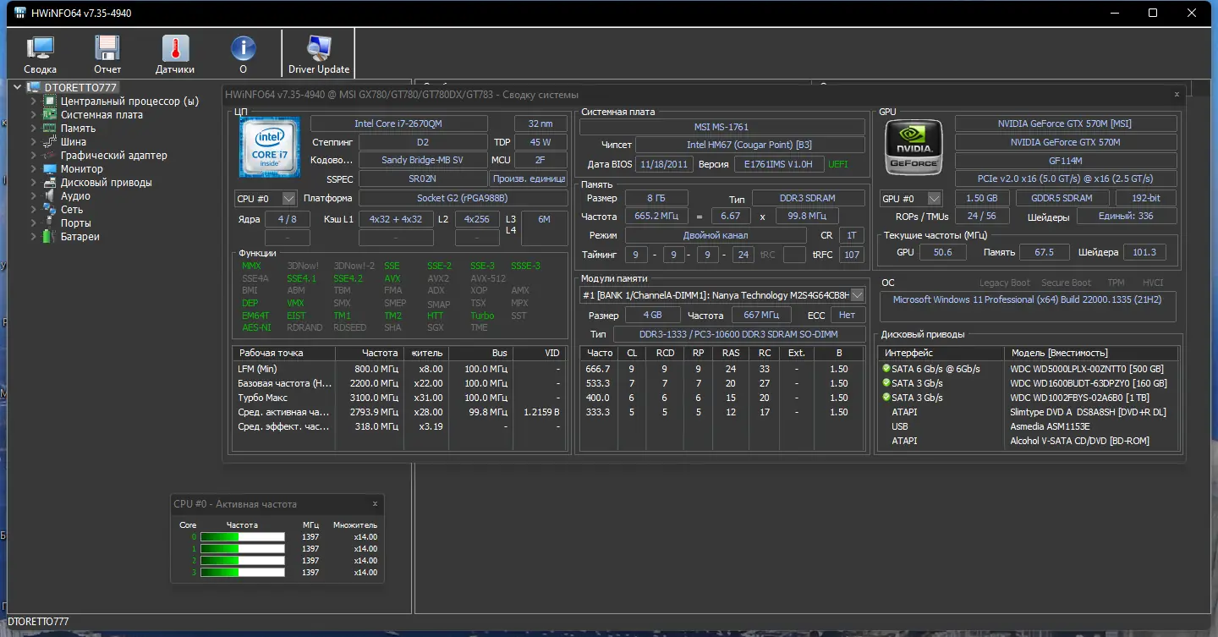Click the Интерфейс column header
This screenshot has width=1218, height=637.
click(x=941, y=353)
